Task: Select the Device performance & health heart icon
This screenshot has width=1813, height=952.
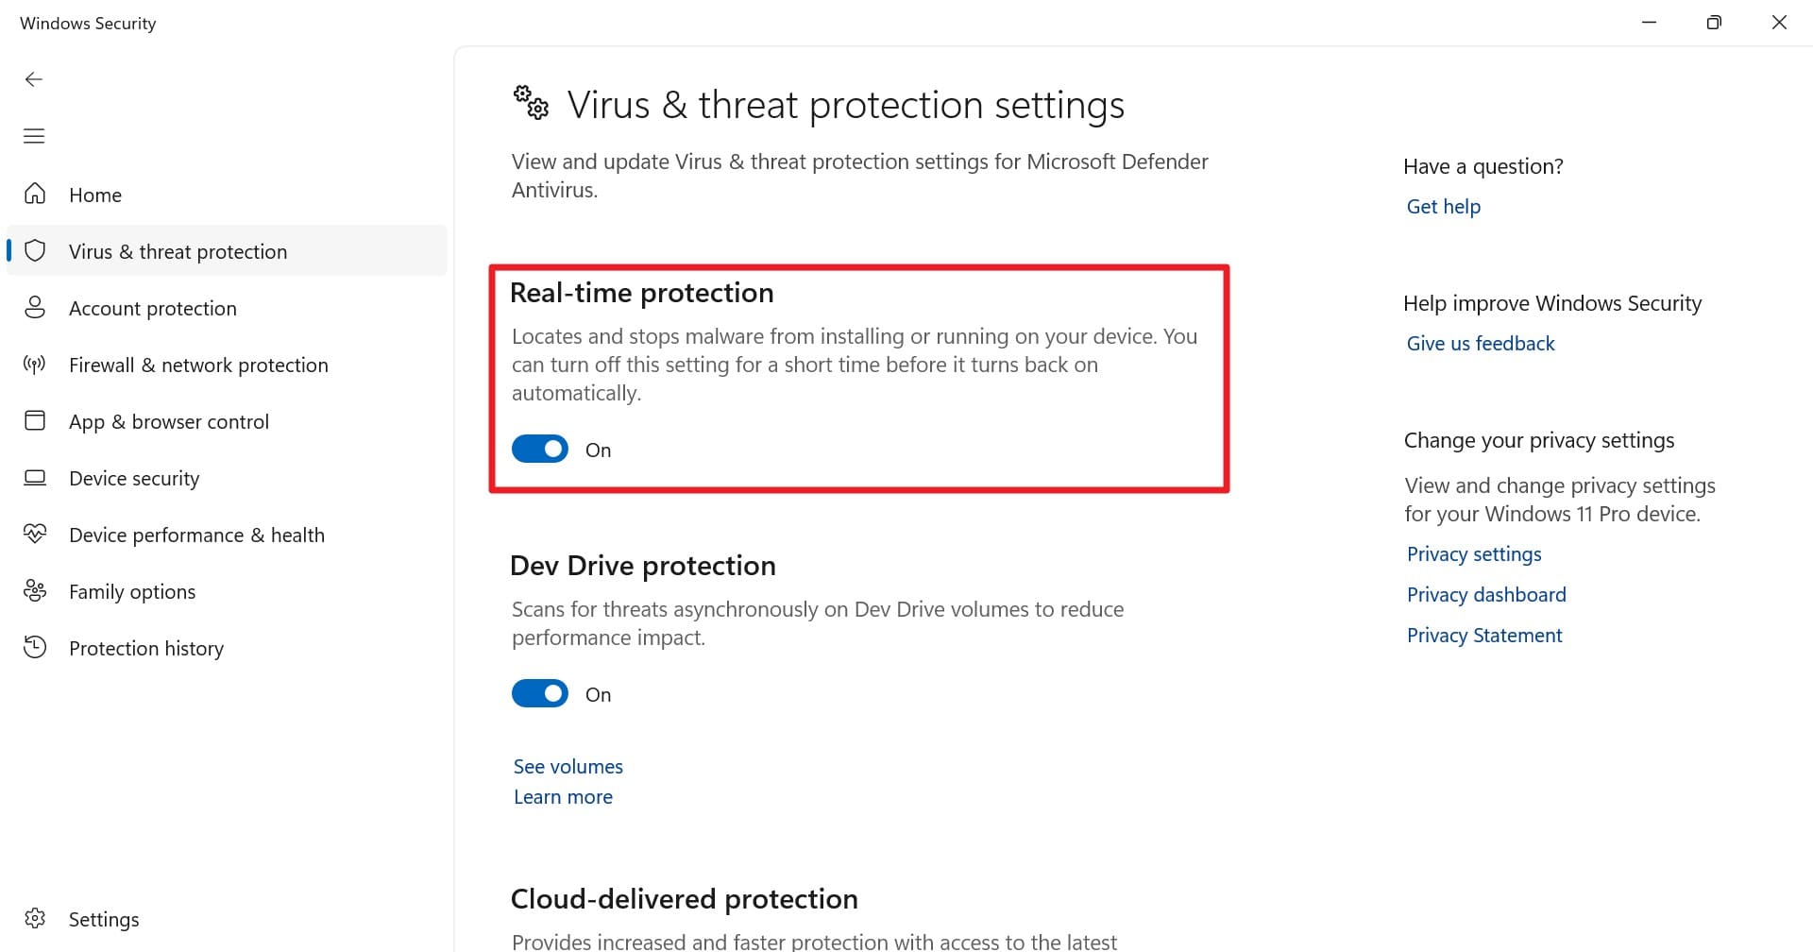Action: pos(36,534)
